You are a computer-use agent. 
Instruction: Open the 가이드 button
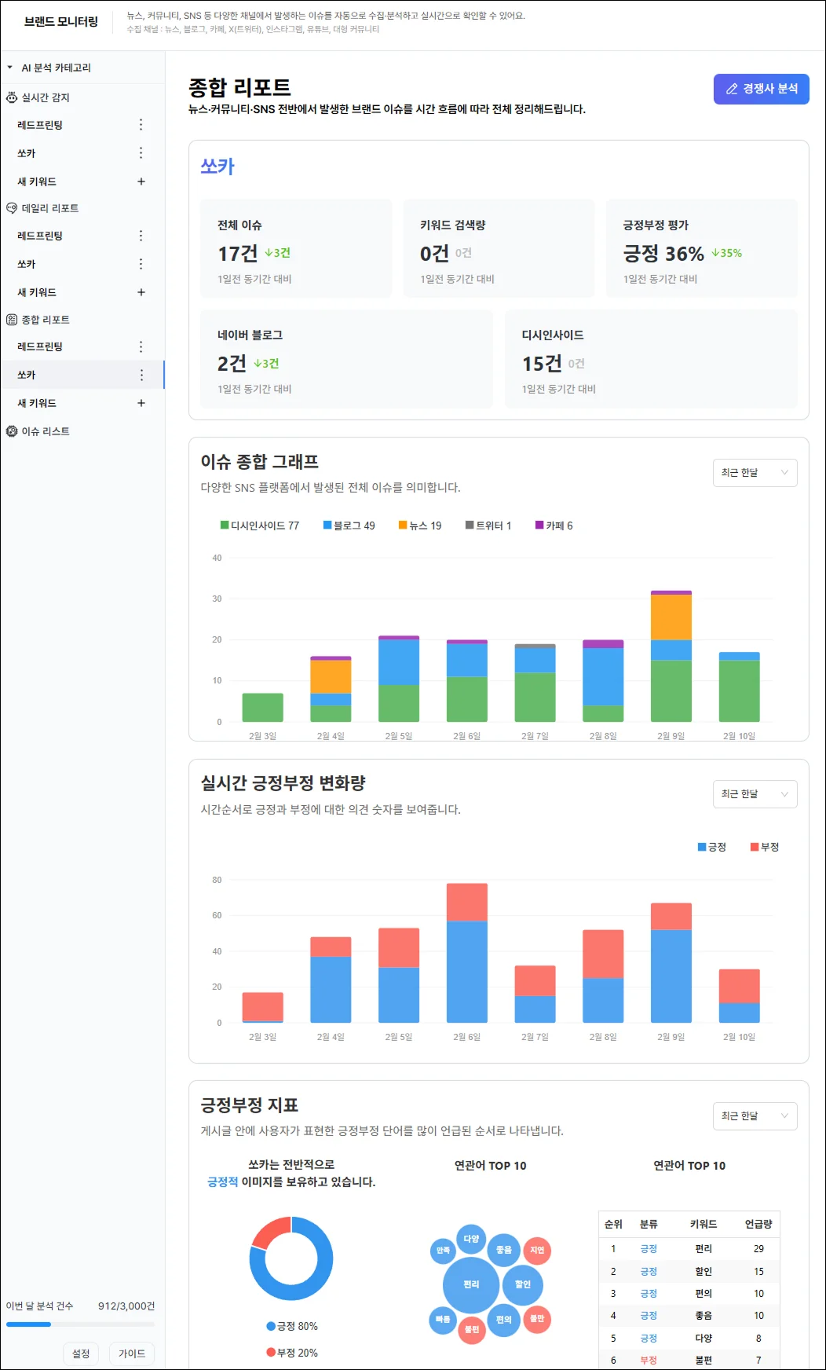coord(132,1354)
